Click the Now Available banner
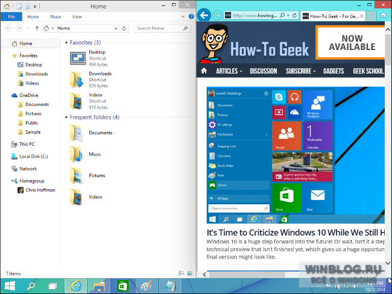This screenshot has width=392, height=294. (x=350, y=43)
